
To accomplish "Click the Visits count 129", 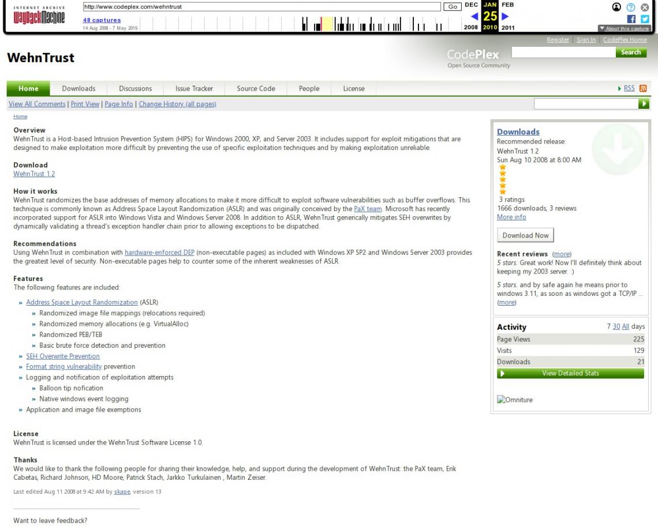I will point(639,350).
